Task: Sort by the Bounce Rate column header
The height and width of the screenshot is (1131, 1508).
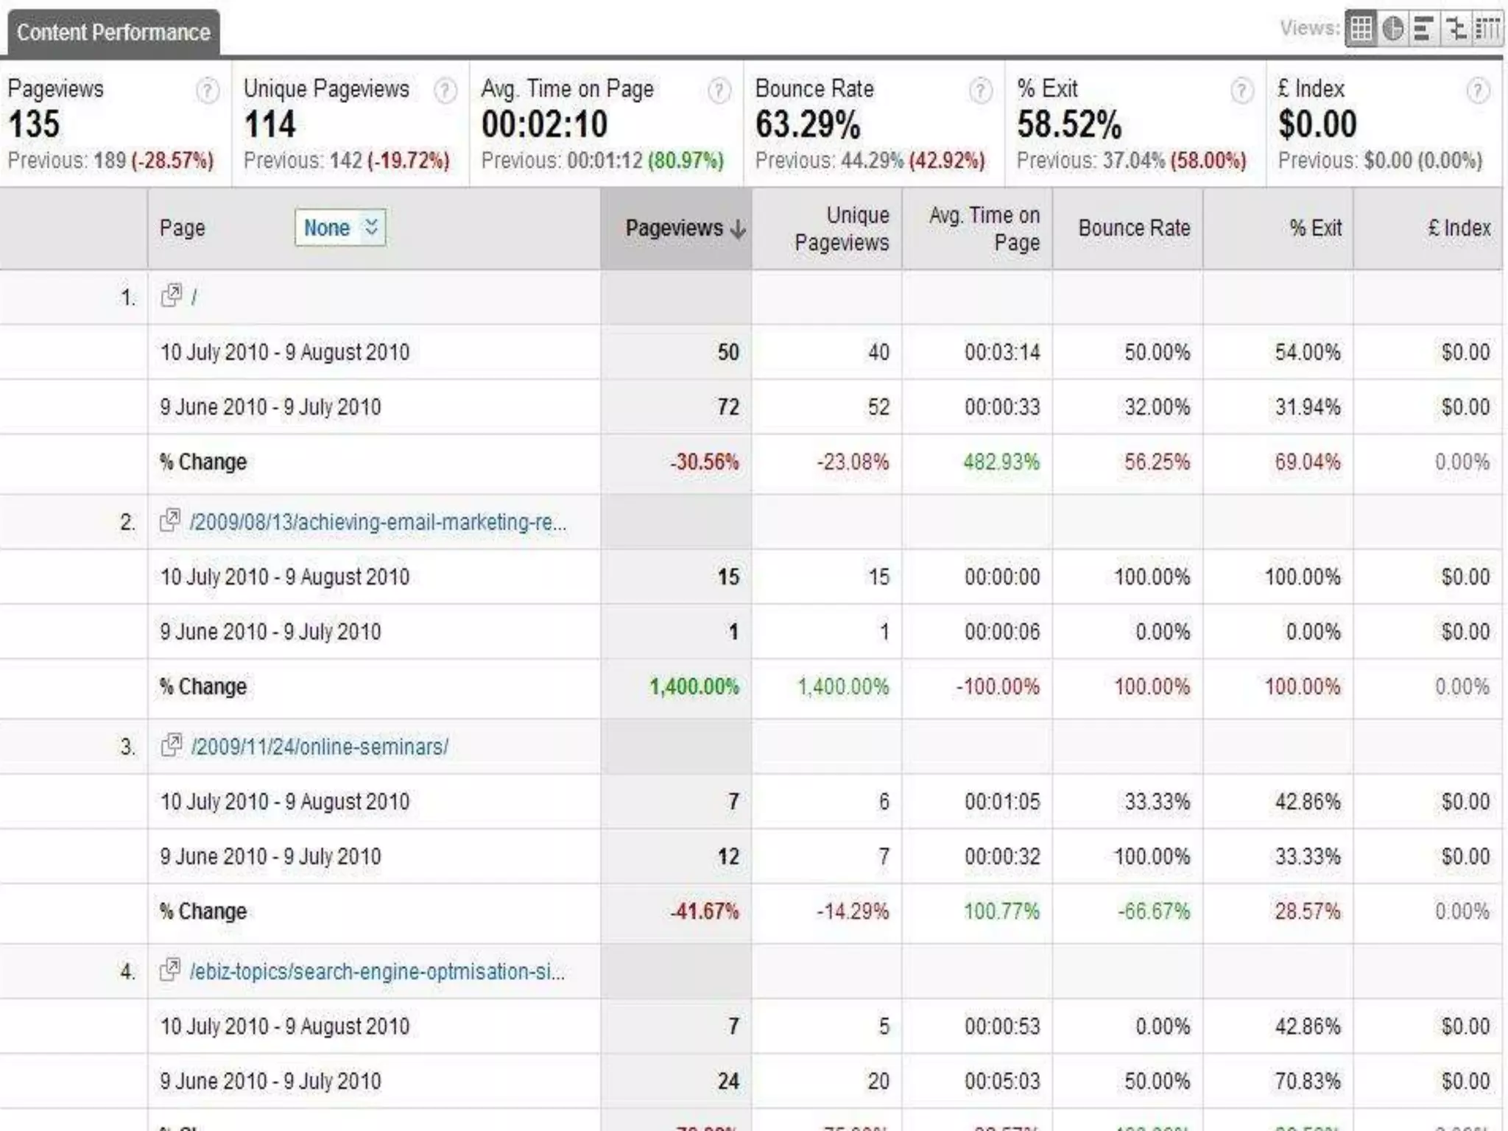Action: click(1133, 228)
